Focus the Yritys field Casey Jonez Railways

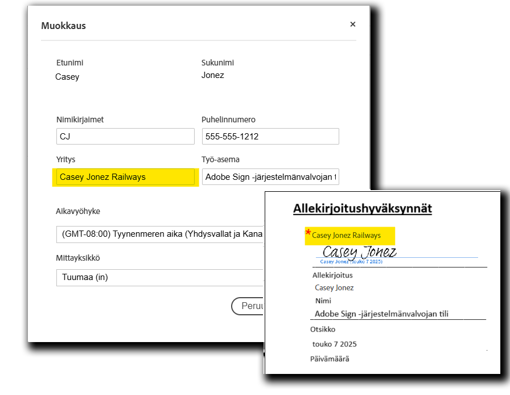coord(125,177)
